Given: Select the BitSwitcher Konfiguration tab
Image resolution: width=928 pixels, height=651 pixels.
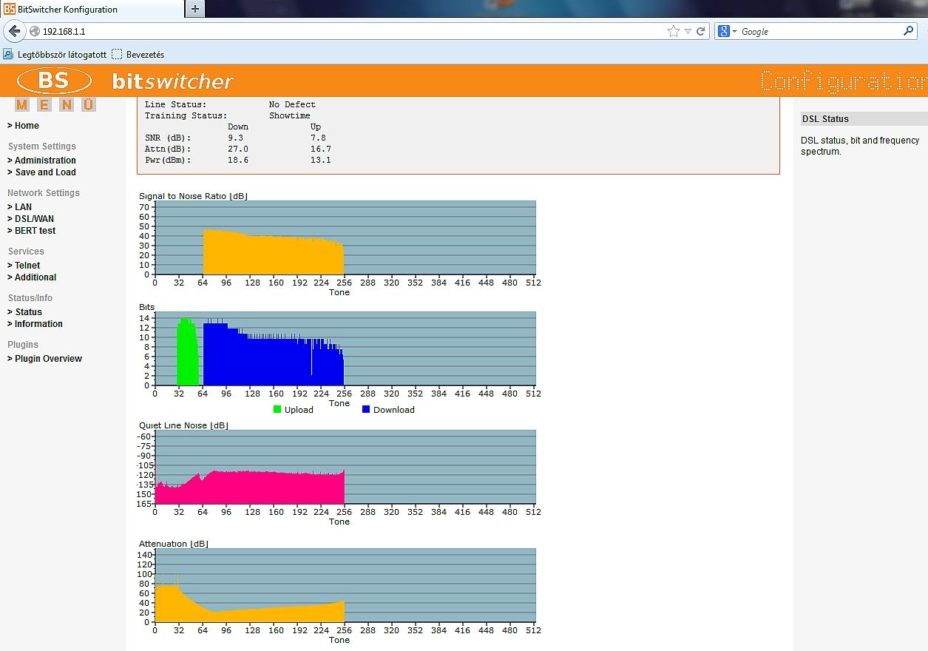Looking at the screenshot, I should click(92, 9).
